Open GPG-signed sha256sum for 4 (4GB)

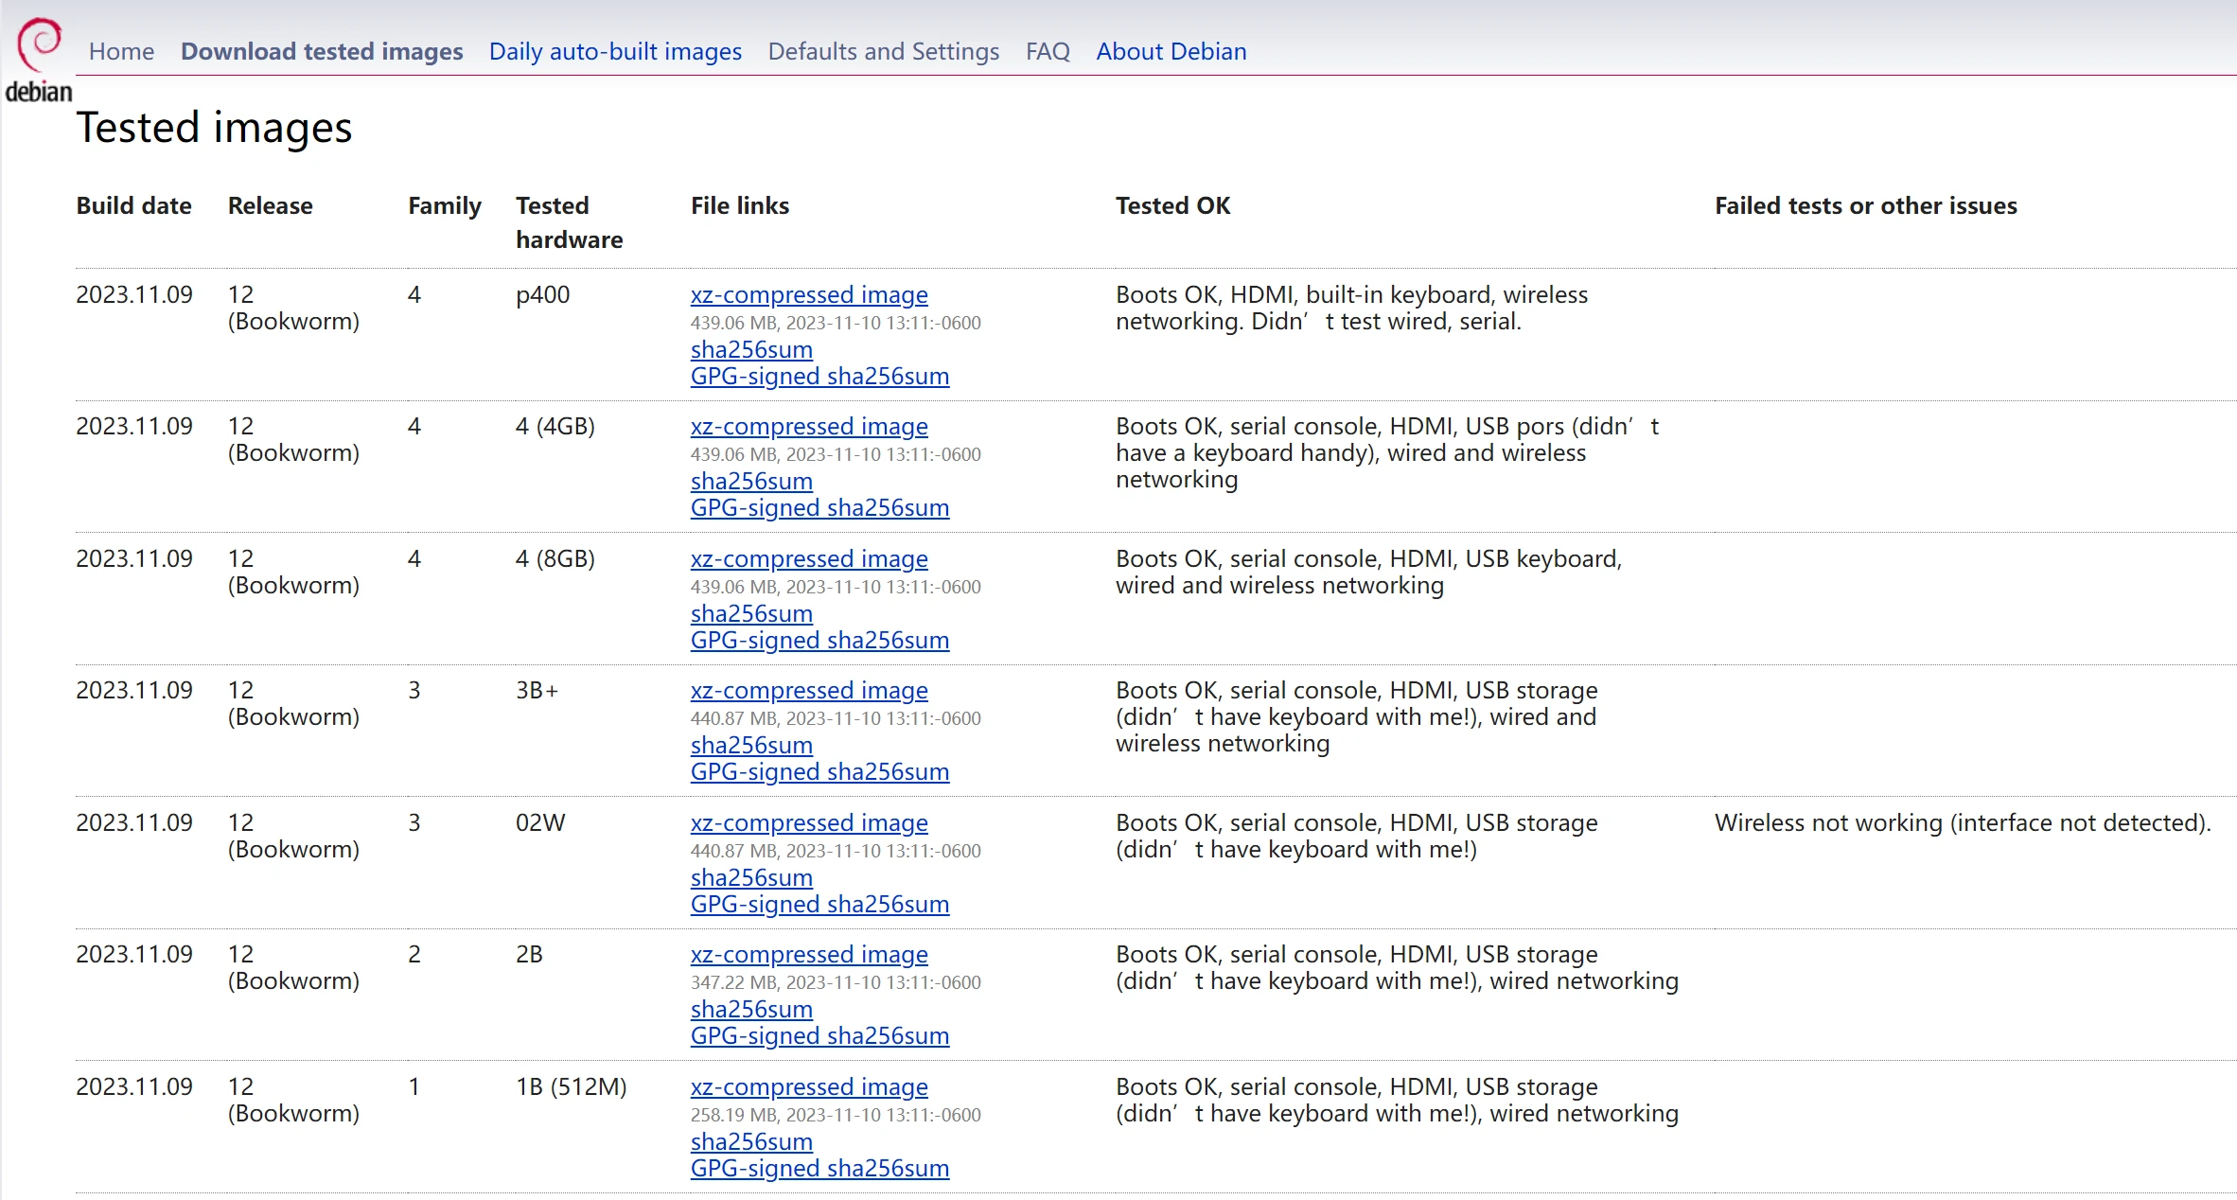pyautogui.click(x=819, y=507)
